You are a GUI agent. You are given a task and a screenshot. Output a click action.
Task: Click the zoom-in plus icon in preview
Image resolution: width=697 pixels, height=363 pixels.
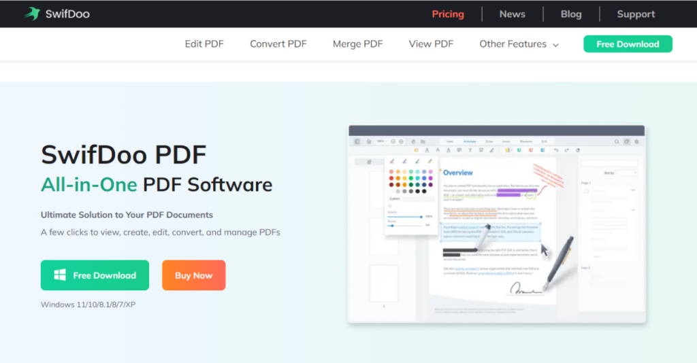pos(402,141)
